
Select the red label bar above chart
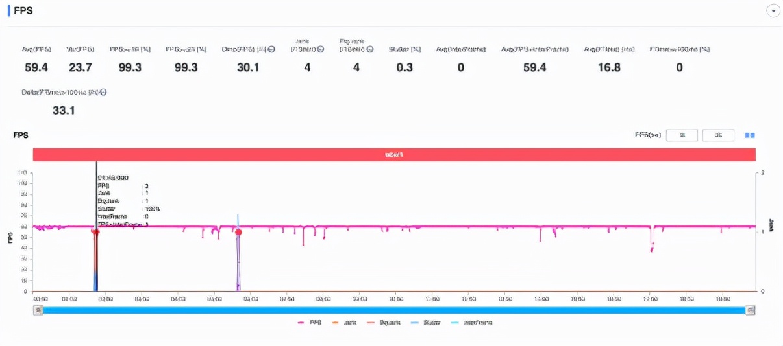coord(394,155)
